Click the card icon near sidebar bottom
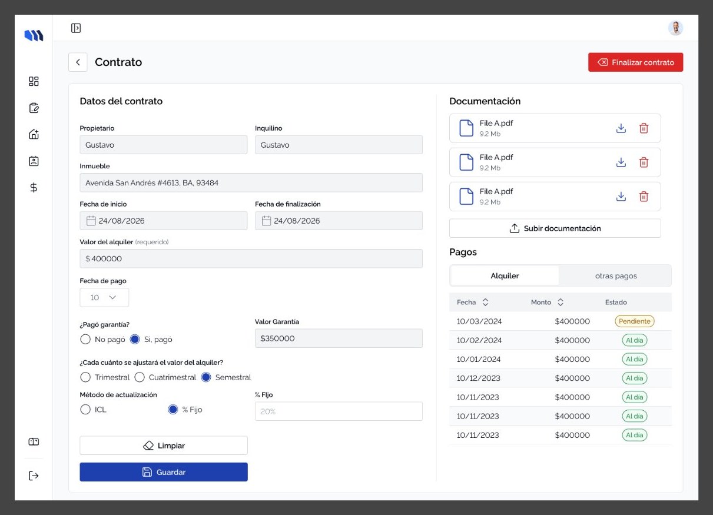The height and width of the screenshot is (515, 713). pyautogui.click(x=34, y=441)
